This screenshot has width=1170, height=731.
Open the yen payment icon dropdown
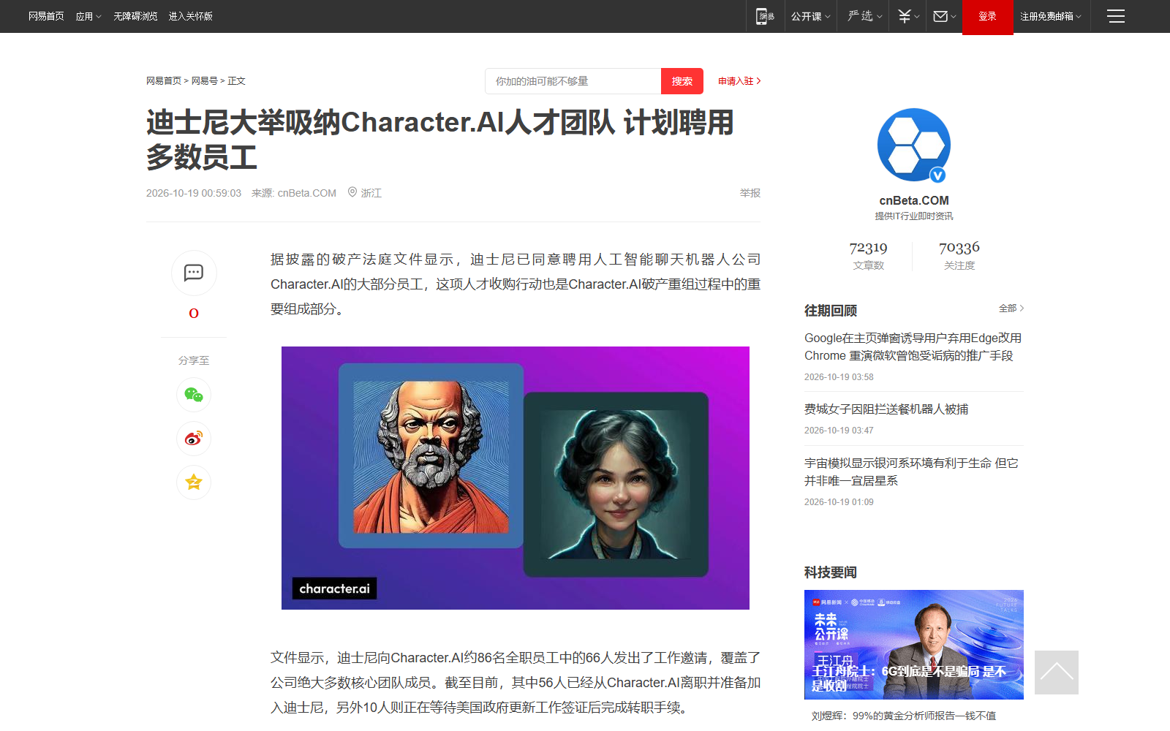(908, 16)
